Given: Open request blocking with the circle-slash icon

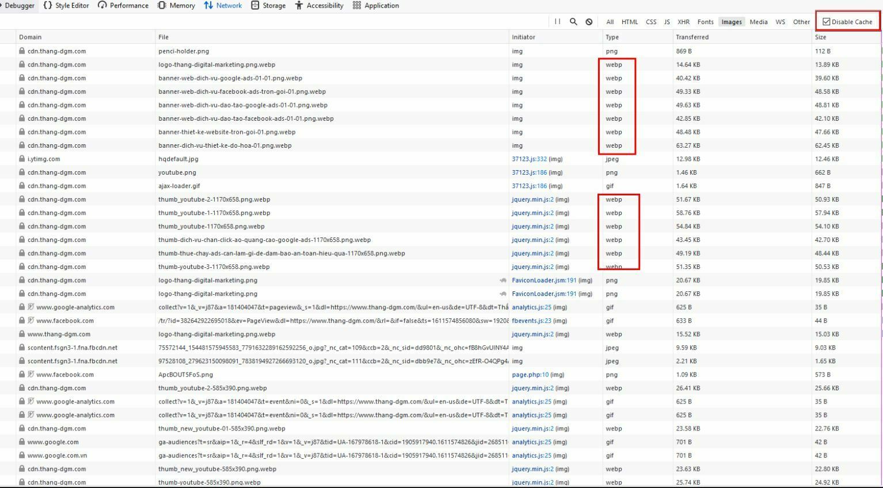Looking at the screenshot, I should (x=589, y=22).
